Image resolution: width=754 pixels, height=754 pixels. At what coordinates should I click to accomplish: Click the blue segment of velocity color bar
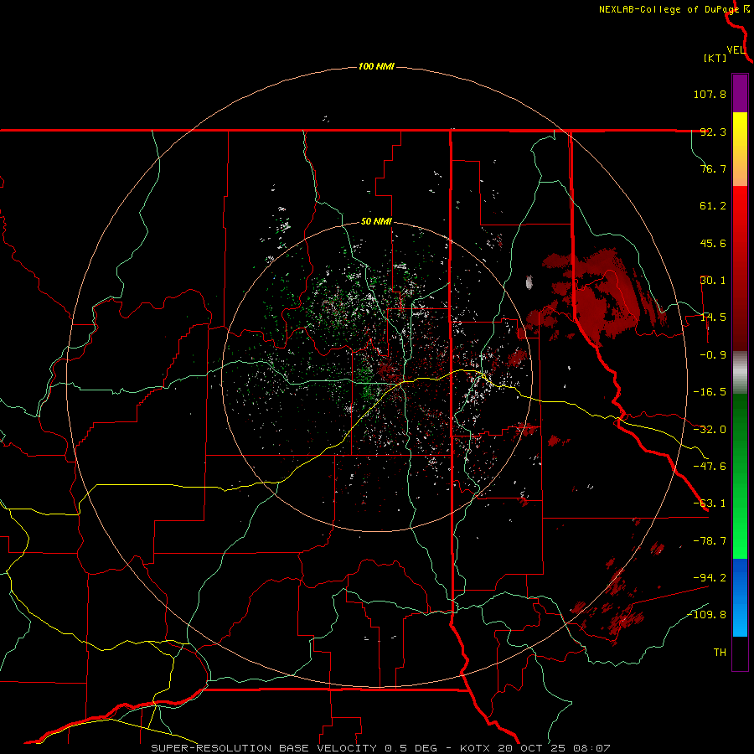coord(740,597)
